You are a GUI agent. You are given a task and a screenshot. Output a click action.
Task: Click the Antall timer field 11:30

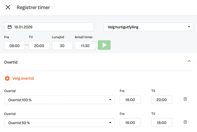[85, 45]
